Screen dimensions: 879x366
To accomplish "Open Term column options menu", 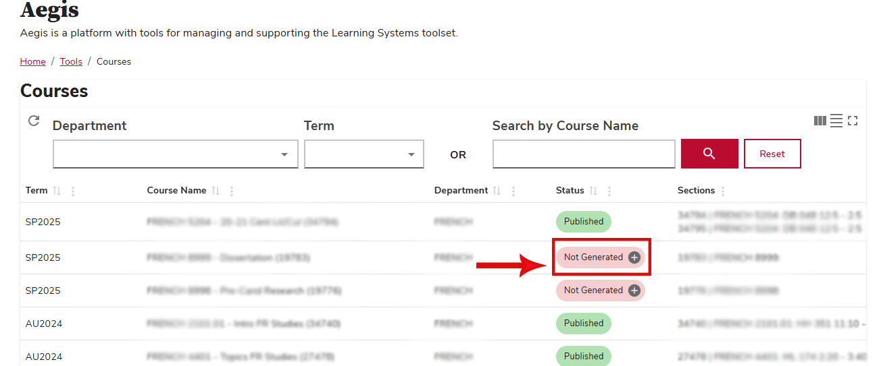I will tap(73, 191).
